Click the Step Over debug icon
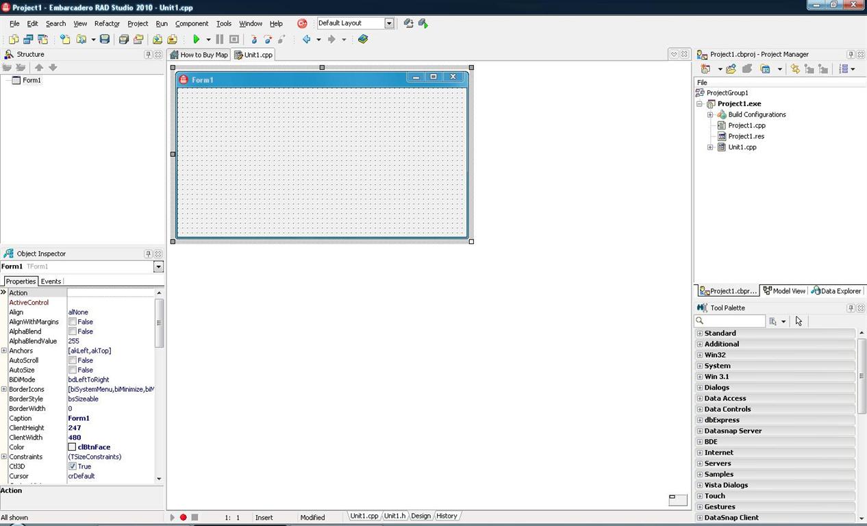The height and width of the screenshot is (526, 867). point(268,40)
